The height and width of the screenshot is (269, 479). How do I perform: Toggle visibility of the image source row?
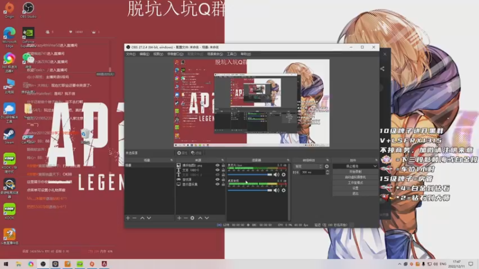tap(217, 166)
